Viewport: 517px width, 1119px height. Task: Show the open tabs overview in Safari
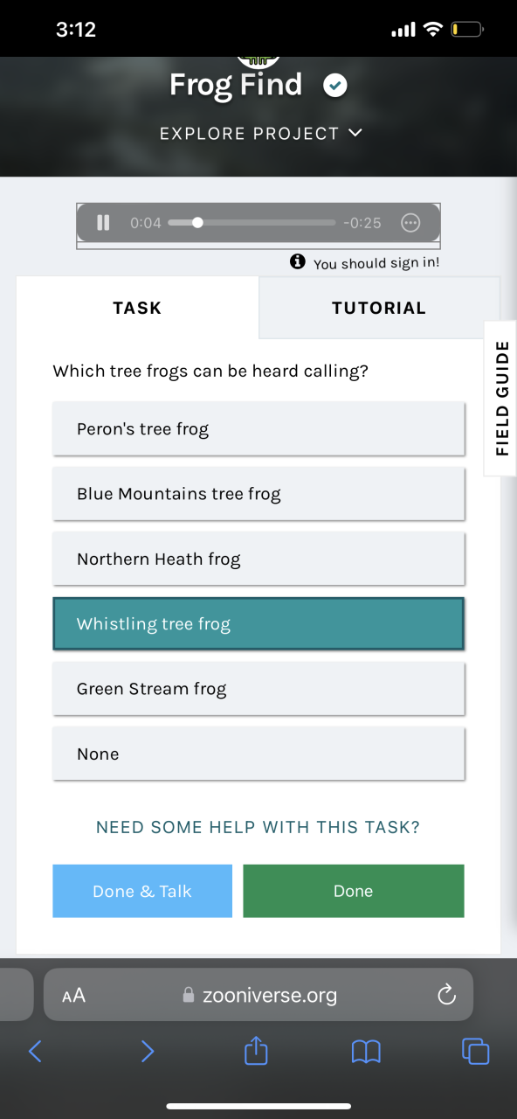coord(476,1051)
